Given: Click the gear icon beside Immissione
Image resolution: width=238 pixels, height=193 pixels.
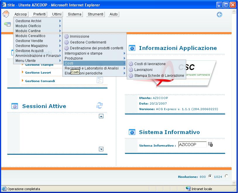Looking at the screenshot, I should click(66, 36).
